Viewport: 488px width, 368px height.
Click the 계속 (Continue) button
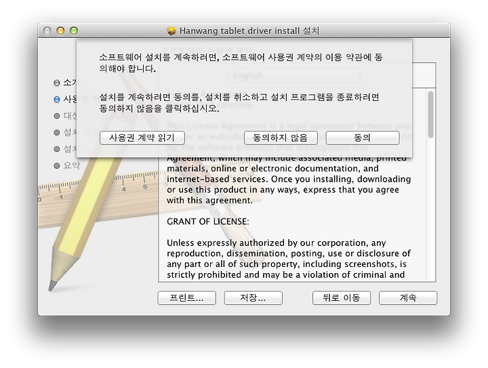tap(408, 298)
